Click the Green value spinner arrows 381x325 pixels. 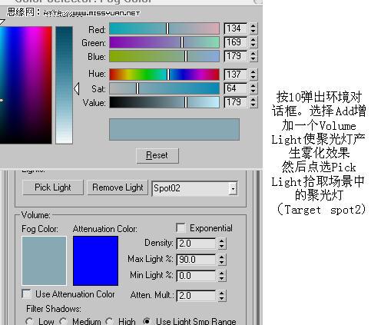pyautogui.click(x=253, y=42)
